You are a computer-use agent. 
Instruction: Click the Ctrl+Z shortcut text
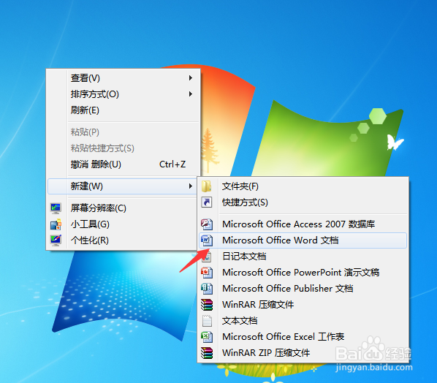pos(172,164)
